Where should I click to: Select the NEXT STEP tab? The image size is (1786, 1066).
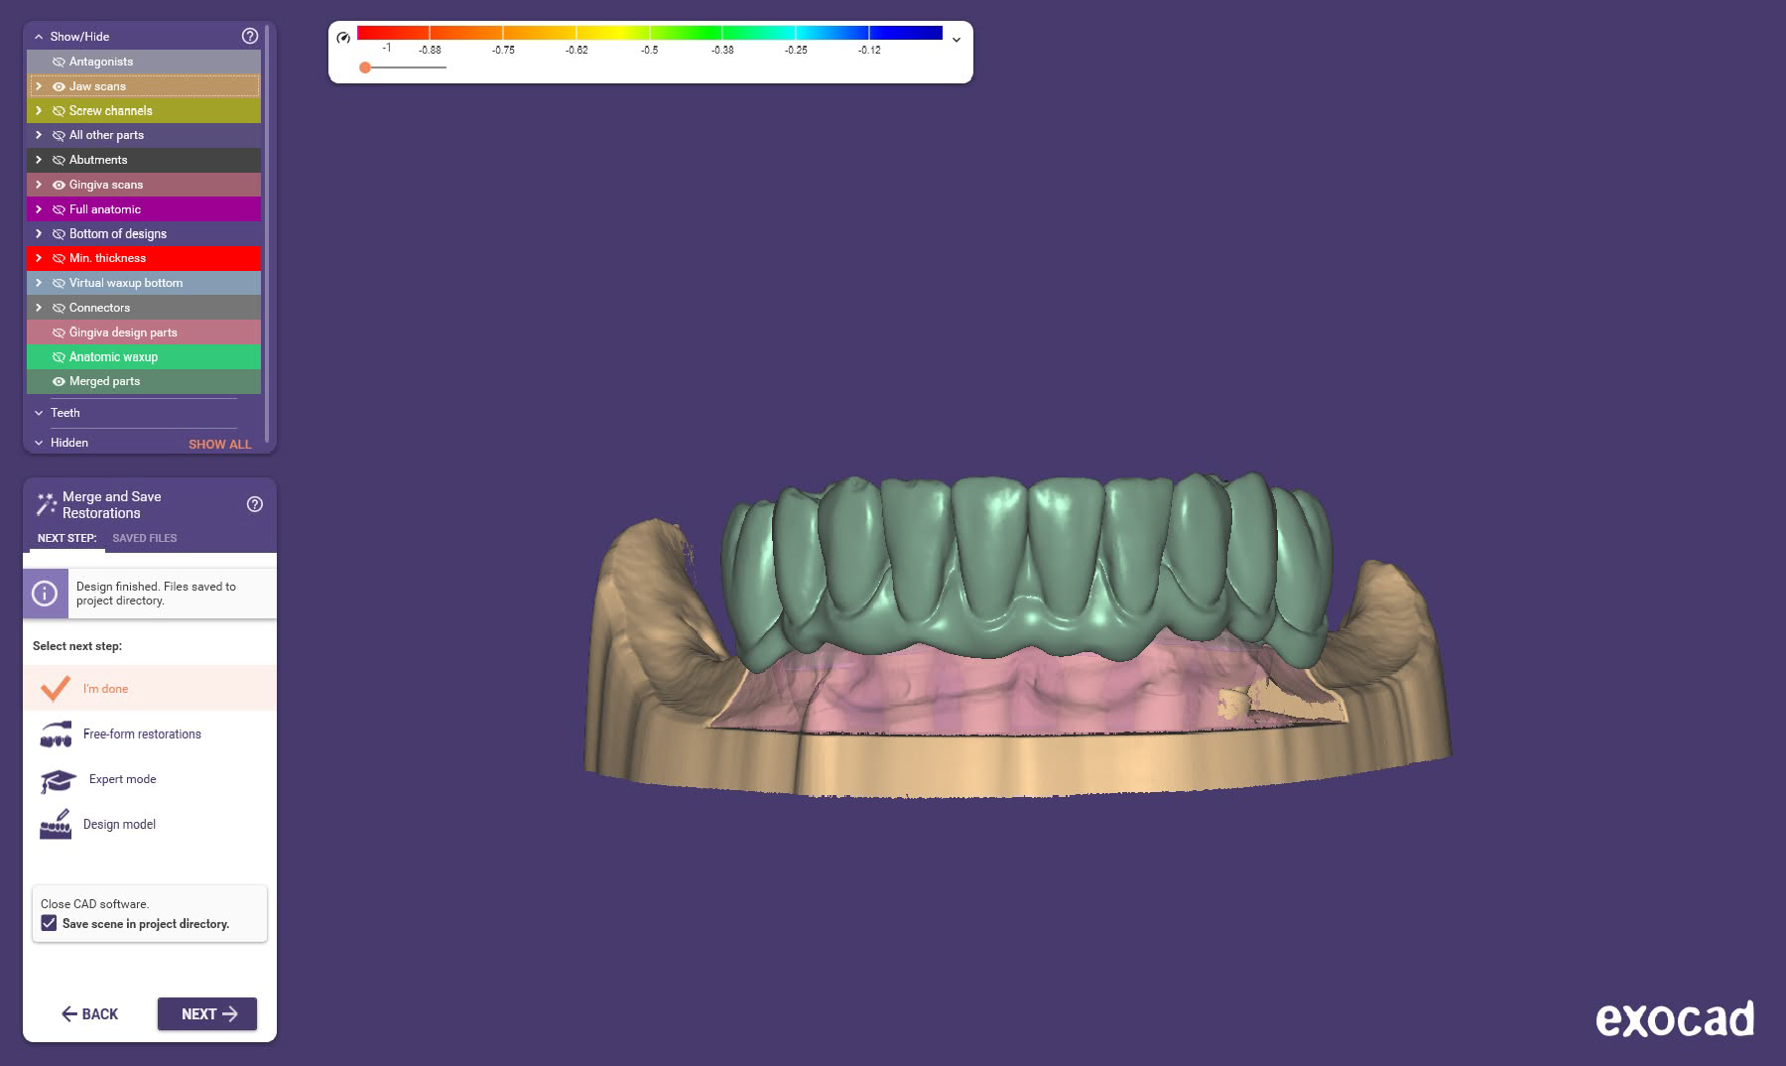[66, 538]
